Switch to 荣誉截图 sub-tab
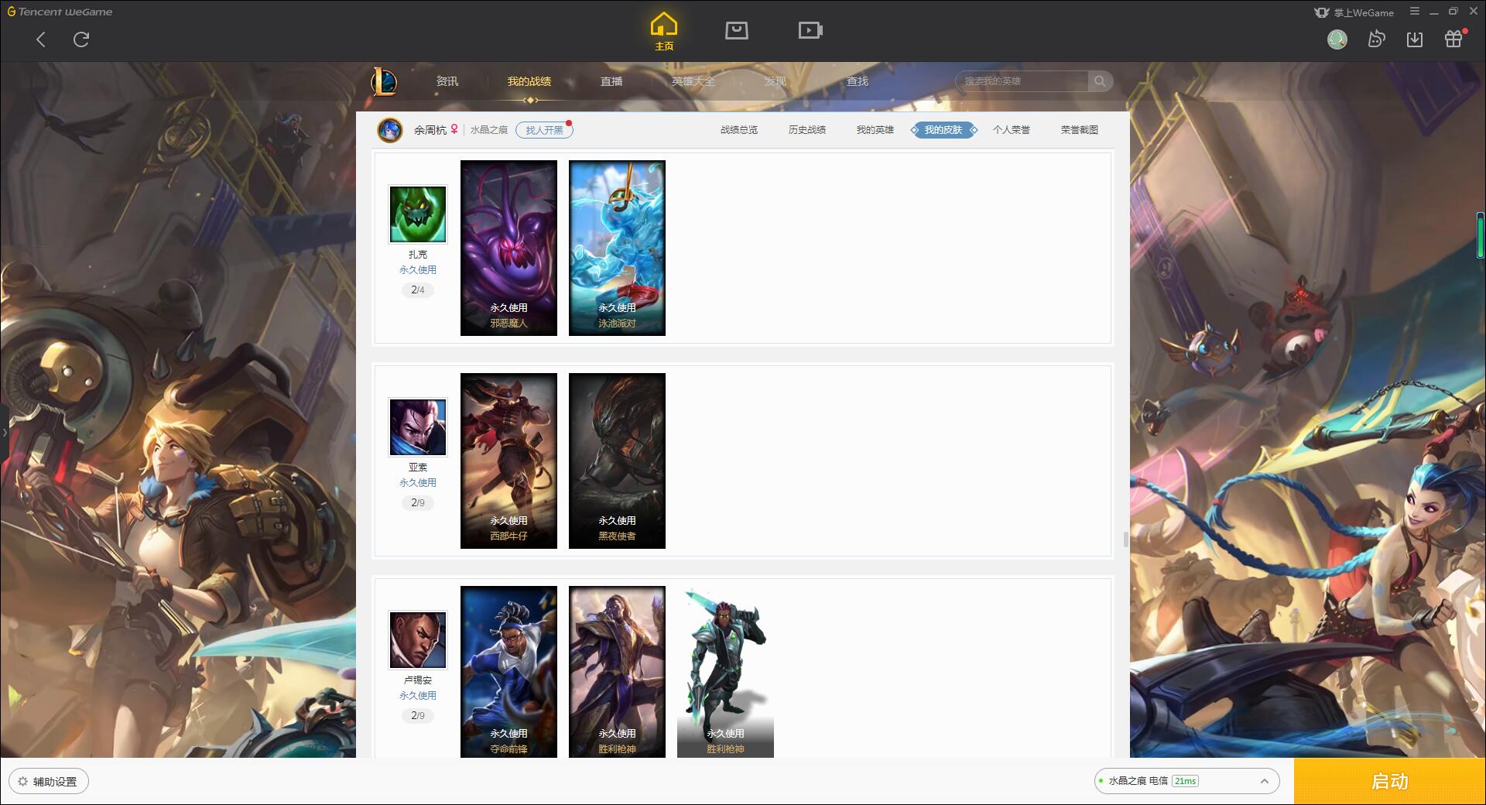Image resolution: width=1486 pixels, height=805 pixels. tap(1080, 130)
